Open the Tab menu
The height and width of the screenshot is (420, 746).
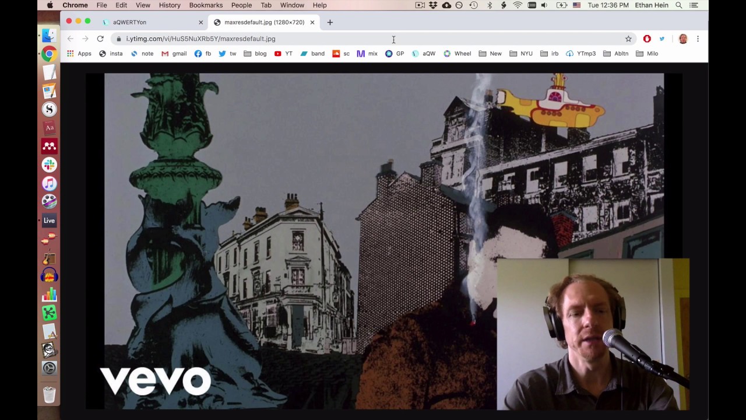coord(266,5)
